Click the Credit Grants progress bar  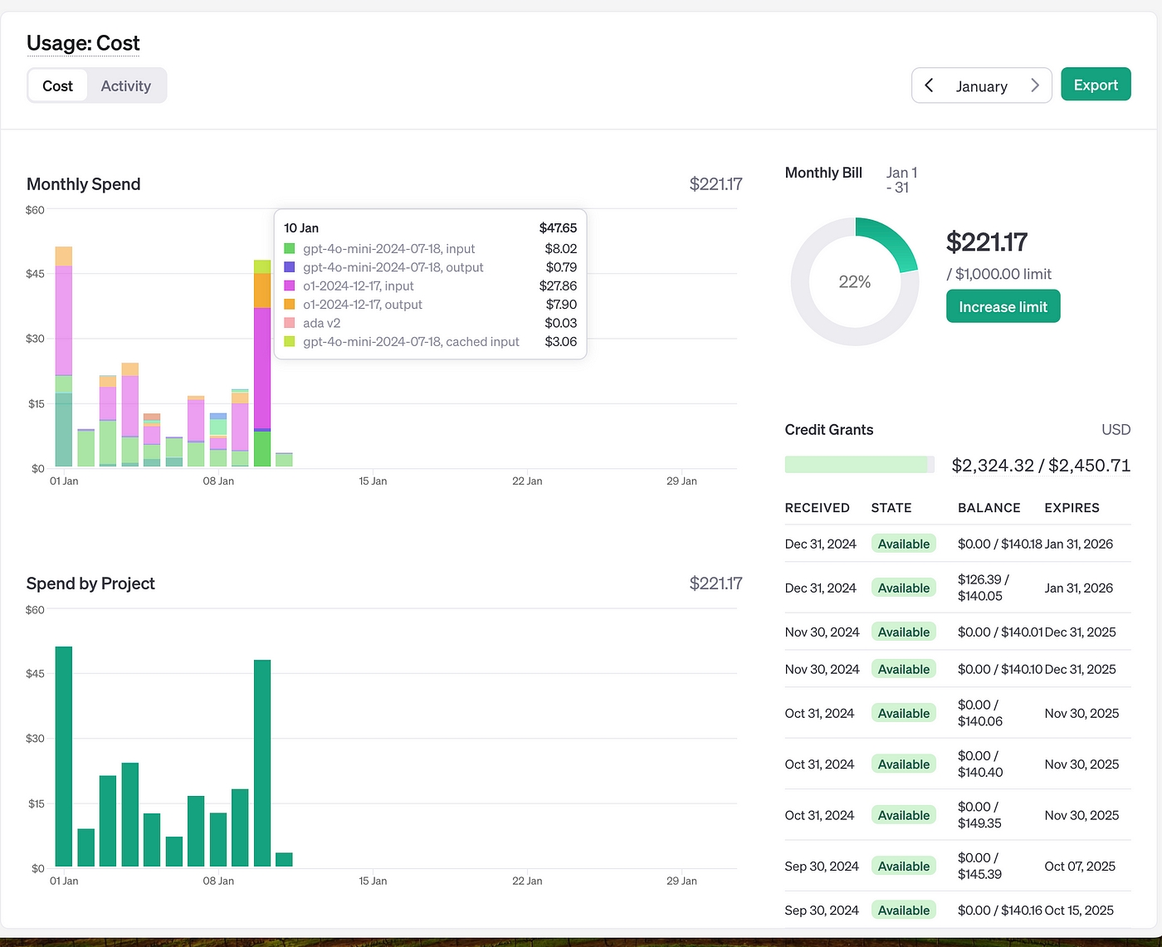(859, 465)
